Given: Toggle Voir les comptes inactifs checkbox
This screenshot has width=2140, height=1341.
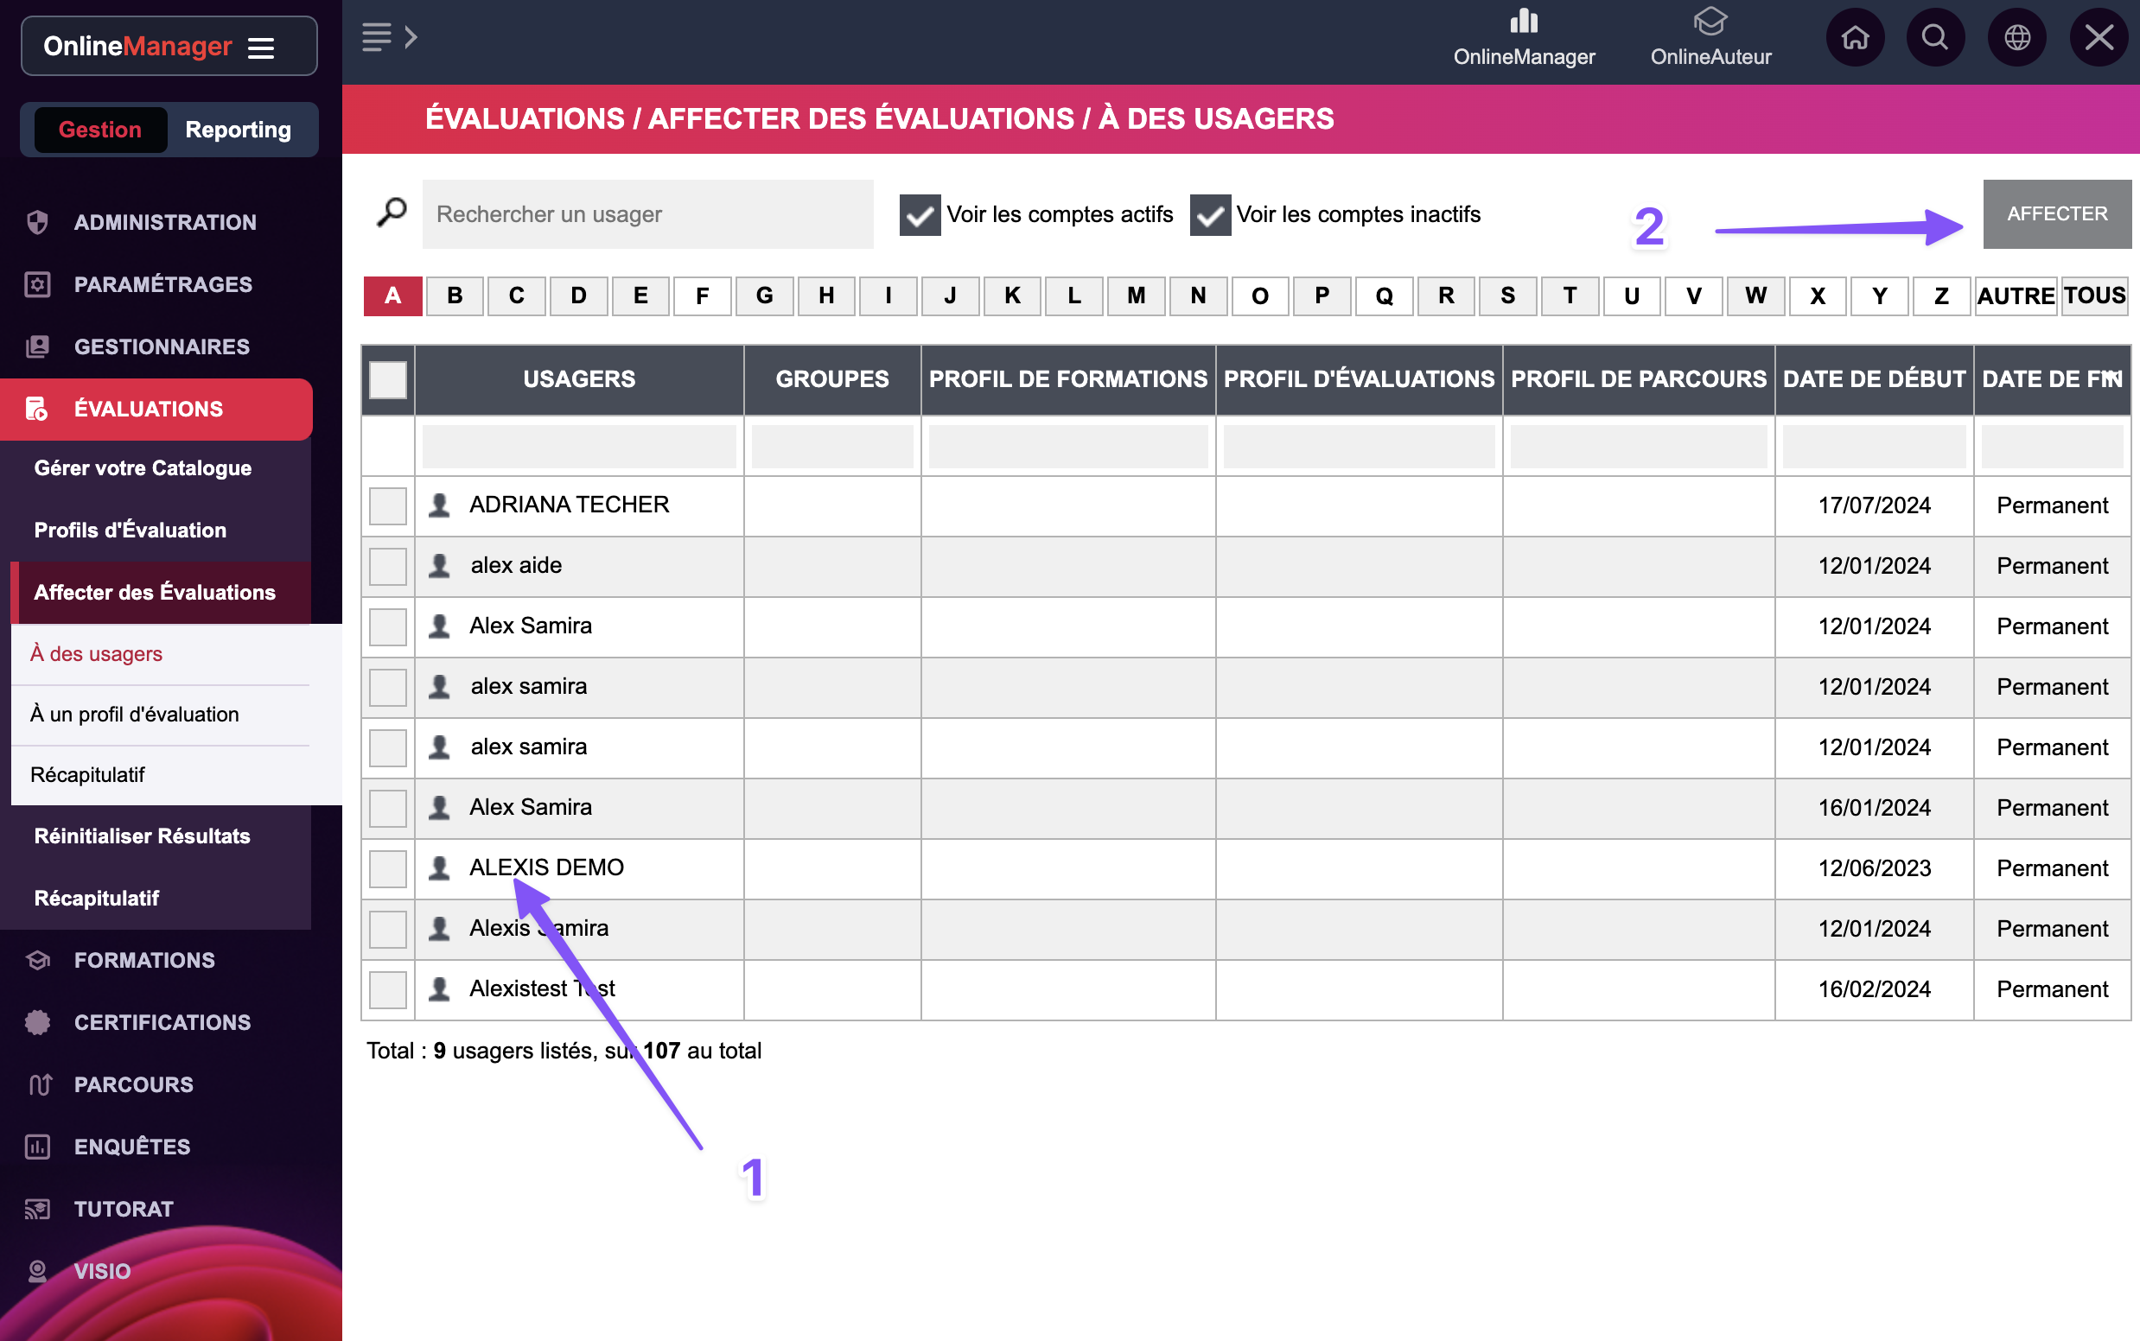Looking at the screenshot, I should tap(1209, 214).
